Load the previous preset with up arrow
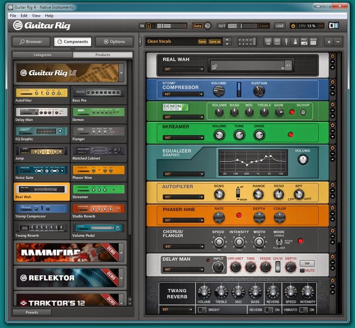This screenshot has width=355, height=328. point(227,40)
